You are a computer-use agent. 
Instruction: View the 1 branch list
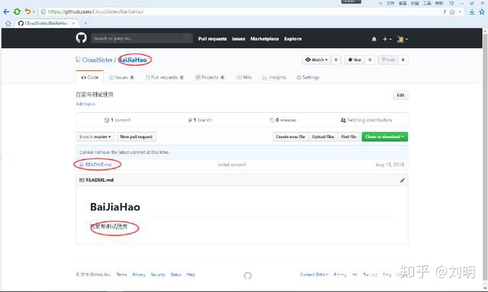pyautogui.click(x=200, y=120)
